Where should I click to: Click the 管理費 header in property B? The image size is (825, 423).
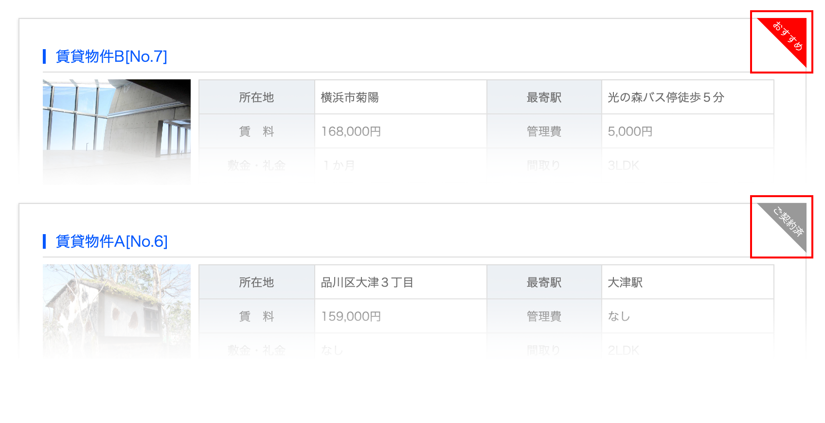(544, 131)
